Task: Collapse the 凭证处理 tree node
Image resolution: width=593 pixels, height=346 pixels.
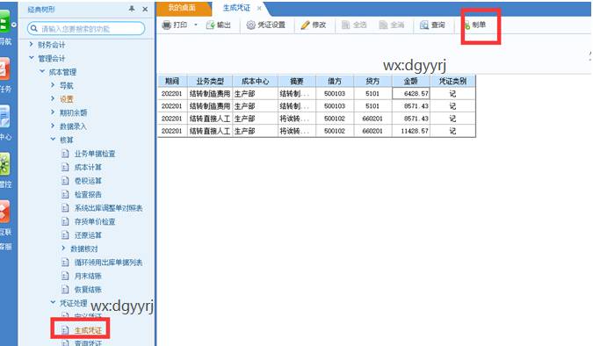Action: tap(53, 302)
